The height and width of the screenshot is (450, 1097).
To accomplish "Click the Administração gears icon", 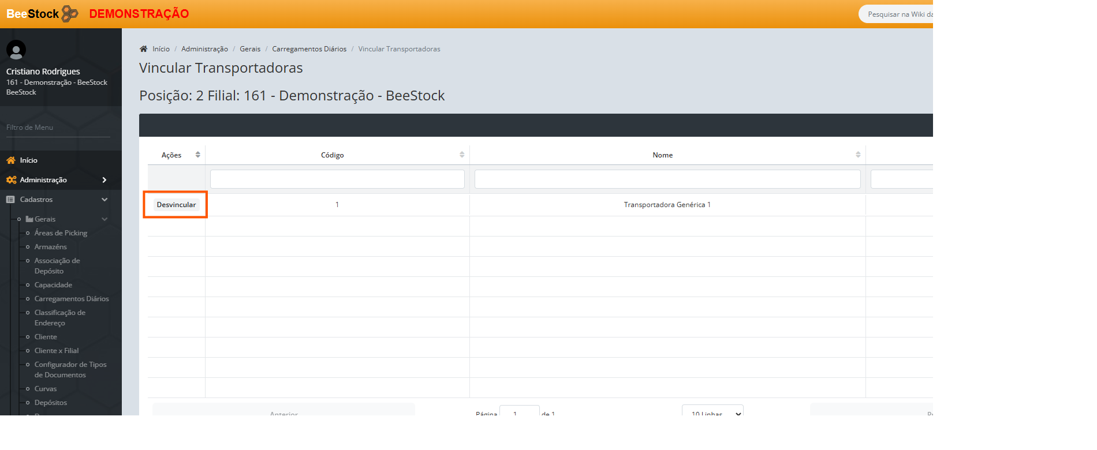I will (x=11, y=180).
